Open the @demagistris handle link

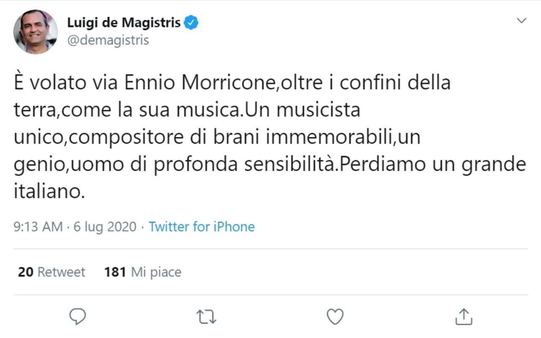(108, 40)
